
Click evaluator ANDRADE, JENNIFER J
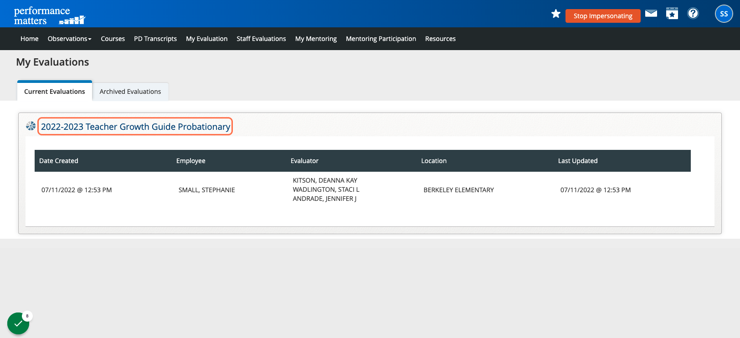tap(325, 199)
